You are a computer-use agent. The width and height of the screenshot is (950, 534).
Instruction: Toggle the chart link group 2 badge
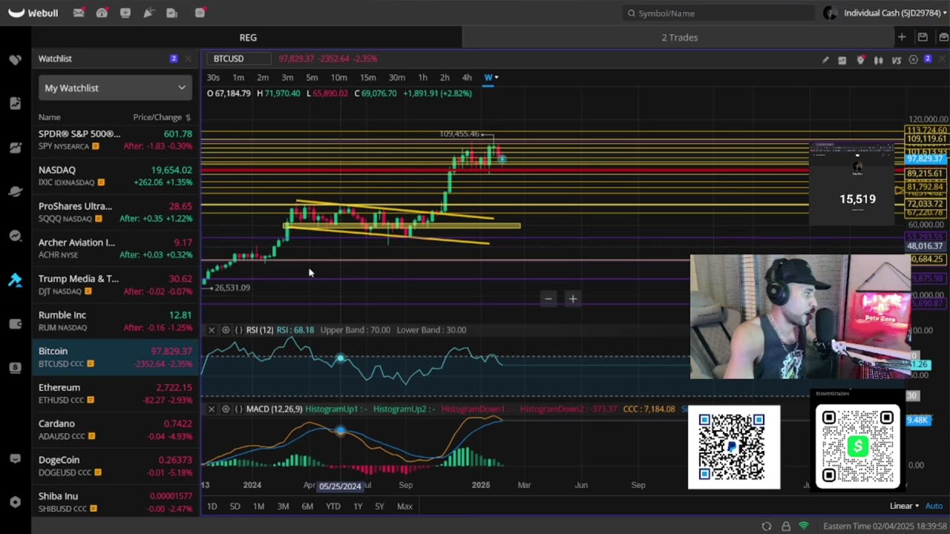point(928,59)
